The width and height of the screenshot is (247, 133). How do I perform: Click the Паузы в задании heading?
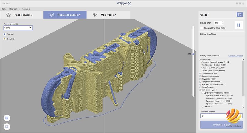(208, 34)
